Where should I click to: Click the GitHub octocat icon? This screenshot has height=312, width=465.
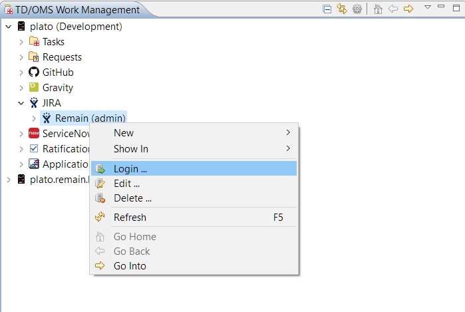click(34, 73)
